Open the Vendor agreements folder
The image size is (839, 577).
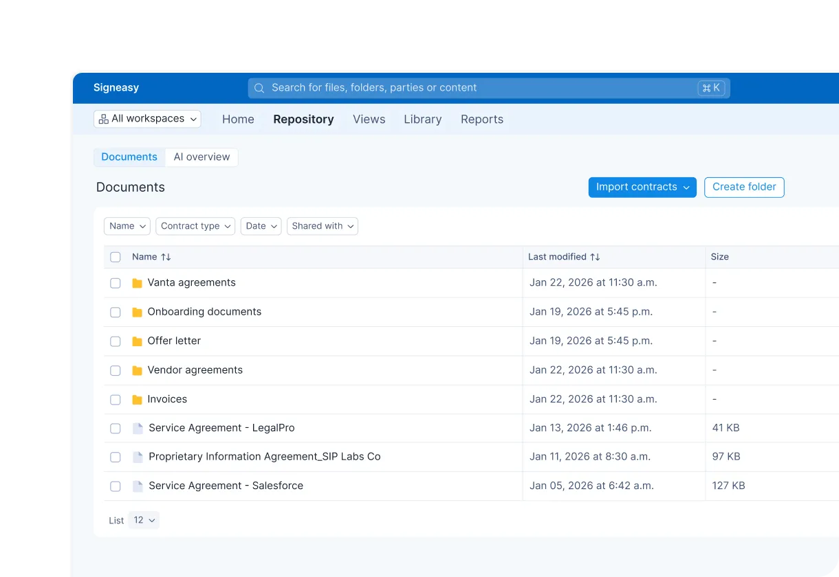195,370
